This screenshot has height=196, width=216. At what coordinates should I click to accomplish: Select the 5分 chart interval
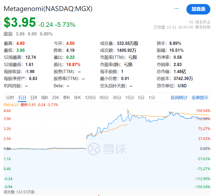pyautogui.click(x=141, y=97)
